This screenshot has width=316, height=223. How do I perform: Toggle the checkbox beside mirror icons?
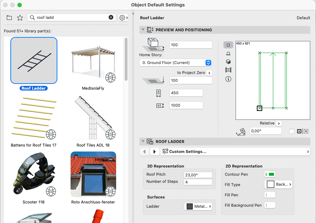[x=292, y=131]
